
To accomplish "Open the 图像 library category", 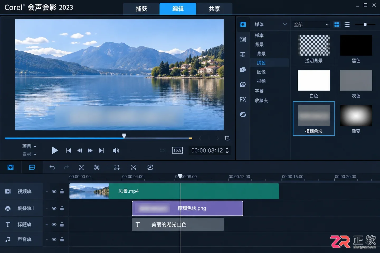I will (261, 72).
